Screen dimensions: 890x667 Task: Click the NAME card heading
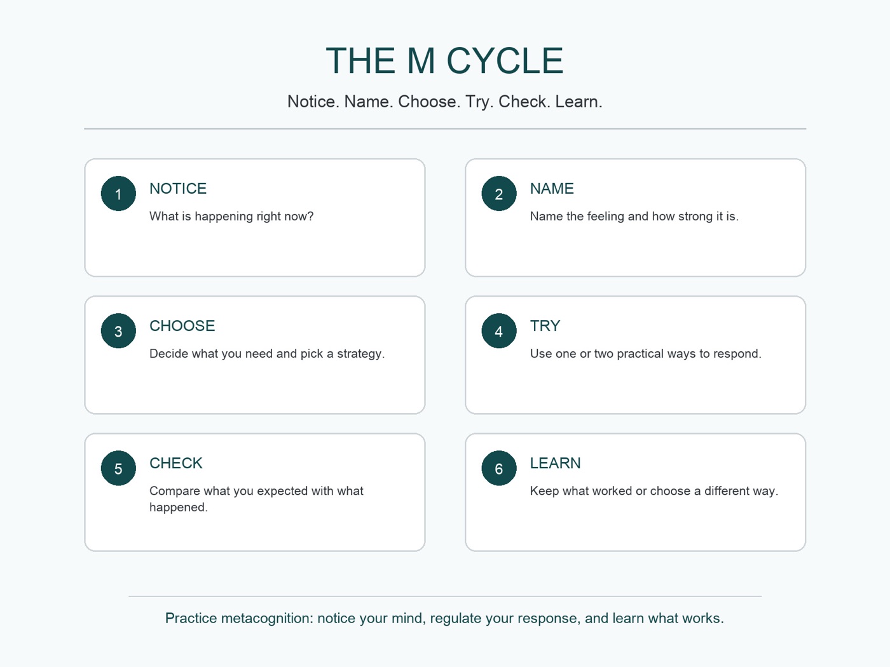coord(552,189)
